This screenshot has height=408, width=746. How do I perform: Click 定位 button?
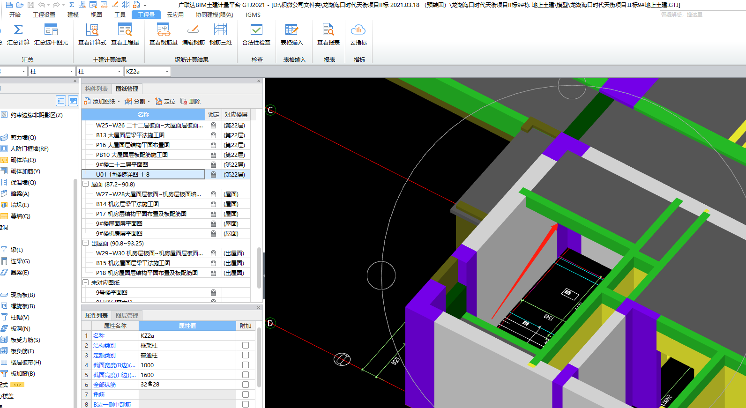point(165,101)
